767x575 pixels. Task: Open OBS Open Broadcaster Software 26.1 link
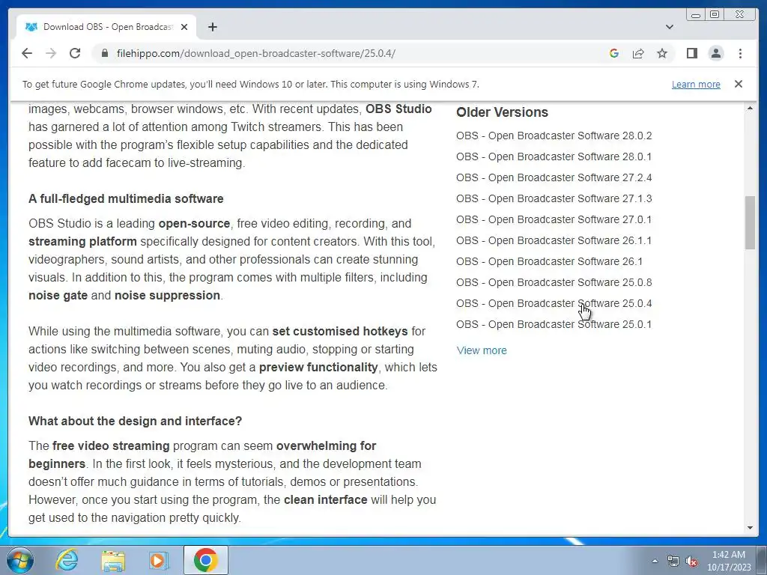pos(549,261)
